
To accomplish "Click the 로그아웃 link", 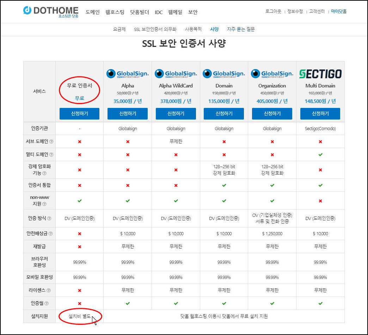I will 273,11.
